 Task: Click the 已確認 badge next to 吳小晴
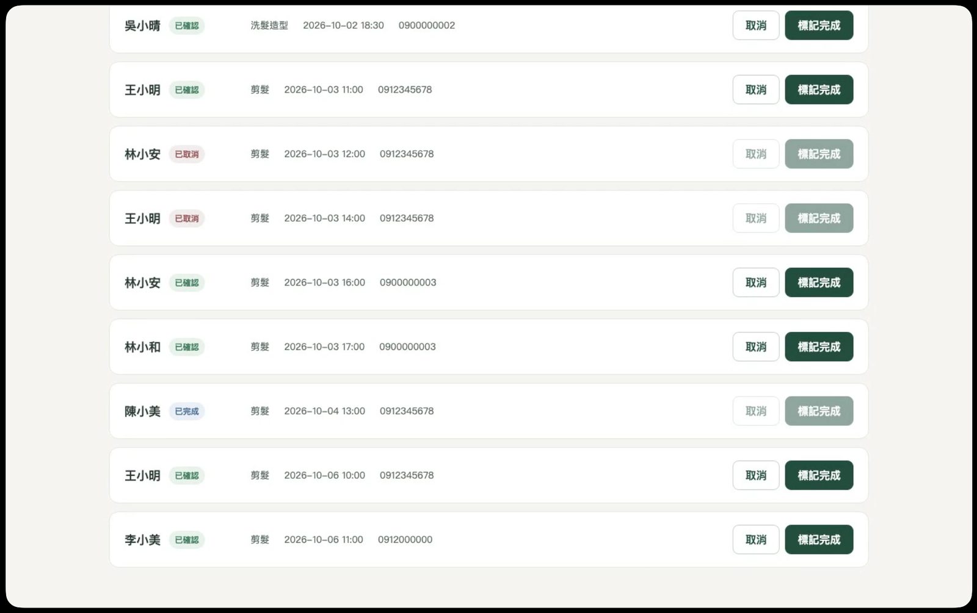(x=187, y=26)
